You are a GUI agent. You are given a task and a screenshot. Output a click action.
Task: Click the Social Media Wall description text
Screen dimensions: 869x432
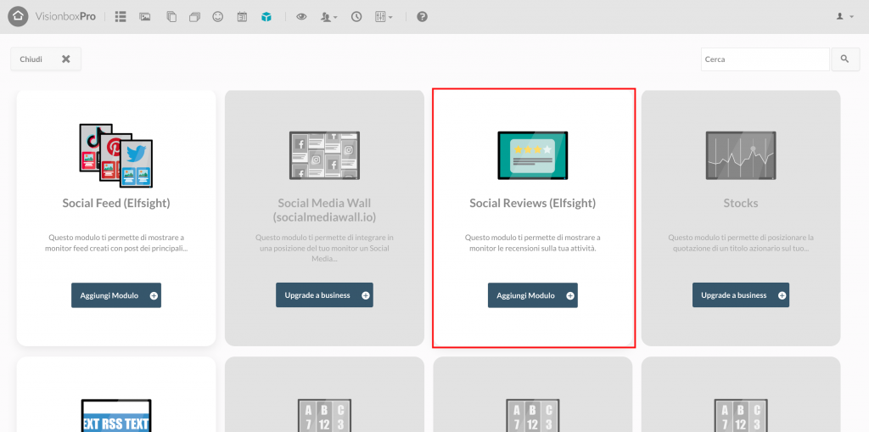tap(325, 249)
